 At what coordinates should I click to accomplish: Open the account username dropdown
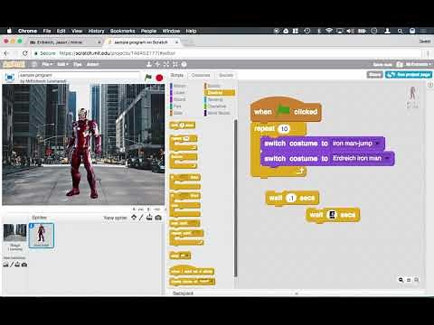pyautogui.click(x=418, y=64)
